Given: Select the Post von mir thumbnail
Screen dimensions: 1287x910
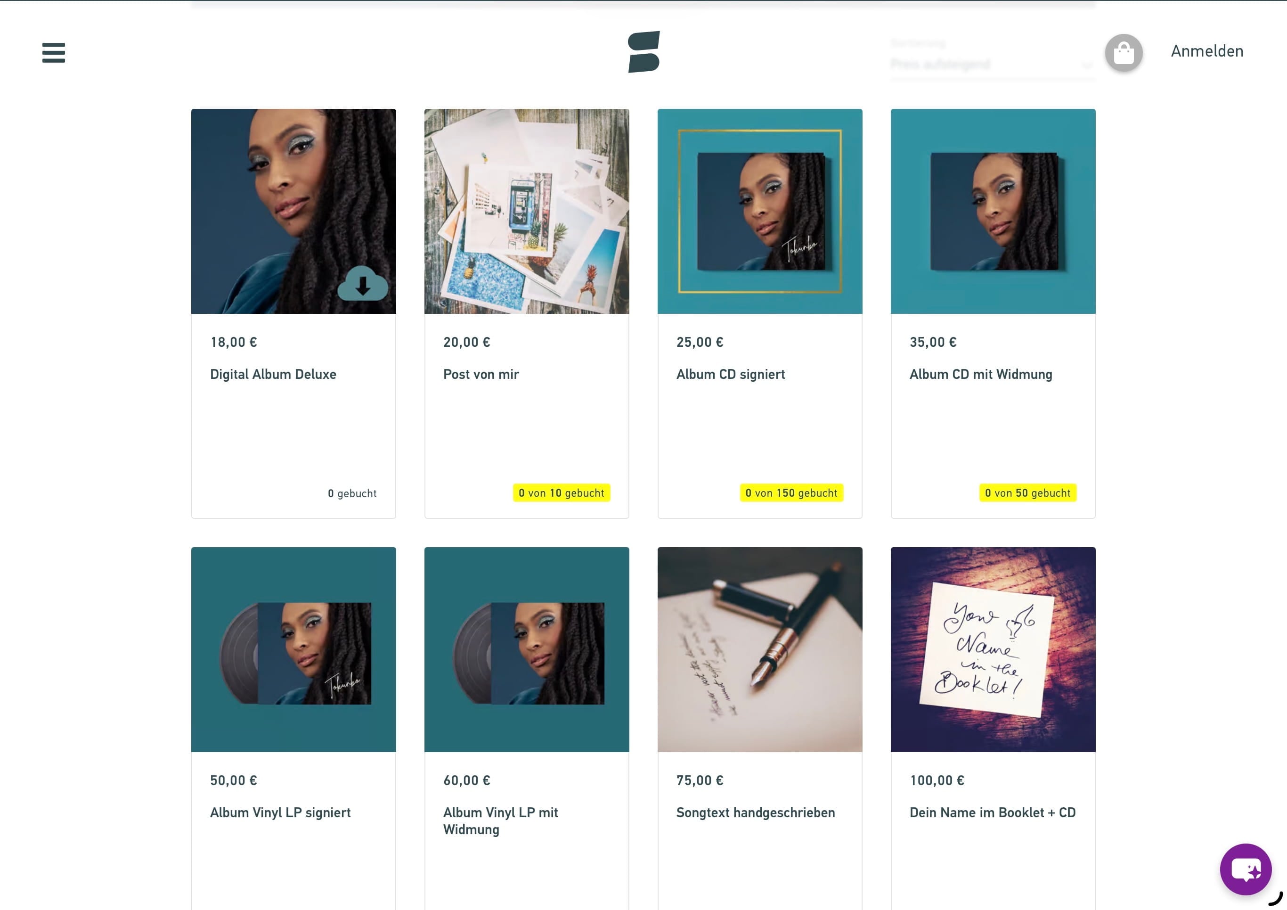Looking at the screenshot, I should [526, 212].
